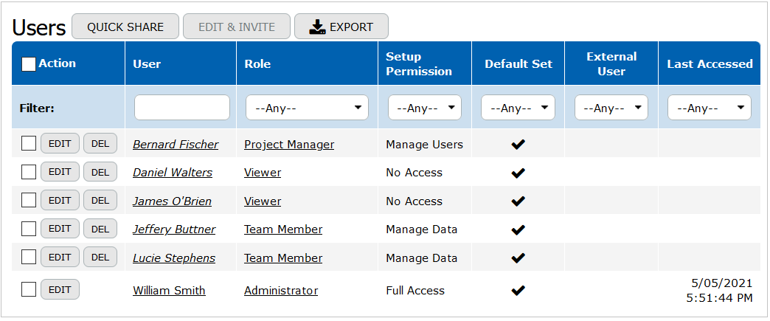Delete James O'Brien with DEL button
This screenshot has width=770, height=321.
(100, 201)
